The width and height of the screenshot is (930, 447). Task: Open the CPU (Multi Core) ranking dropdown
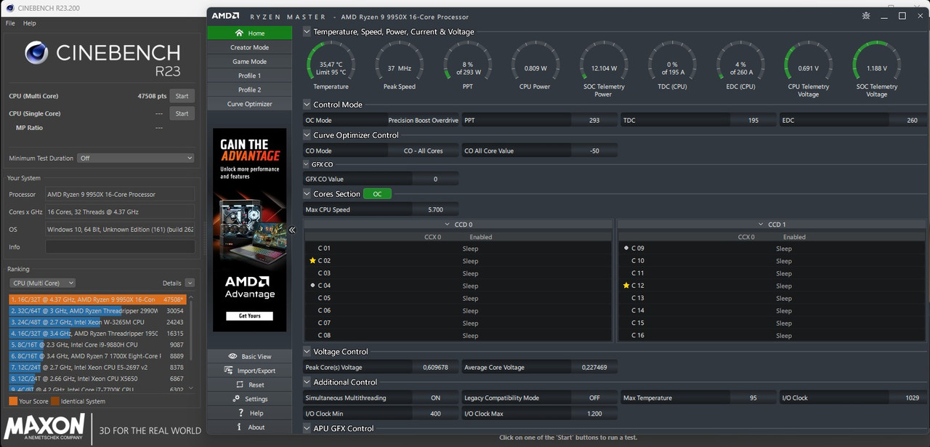click(42, 283)
